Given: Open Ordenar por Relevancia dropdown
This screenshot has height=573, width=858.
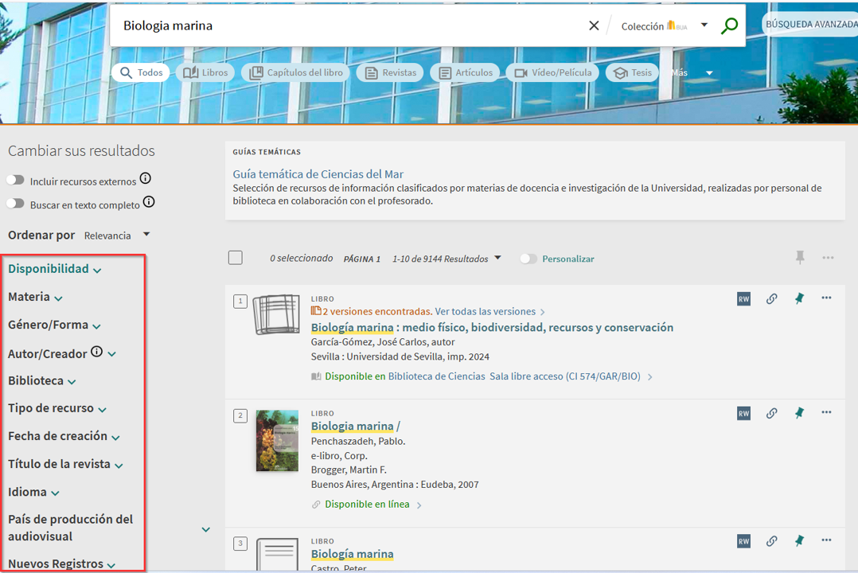Looking at the screenshot, I should (x=116, y=236).
